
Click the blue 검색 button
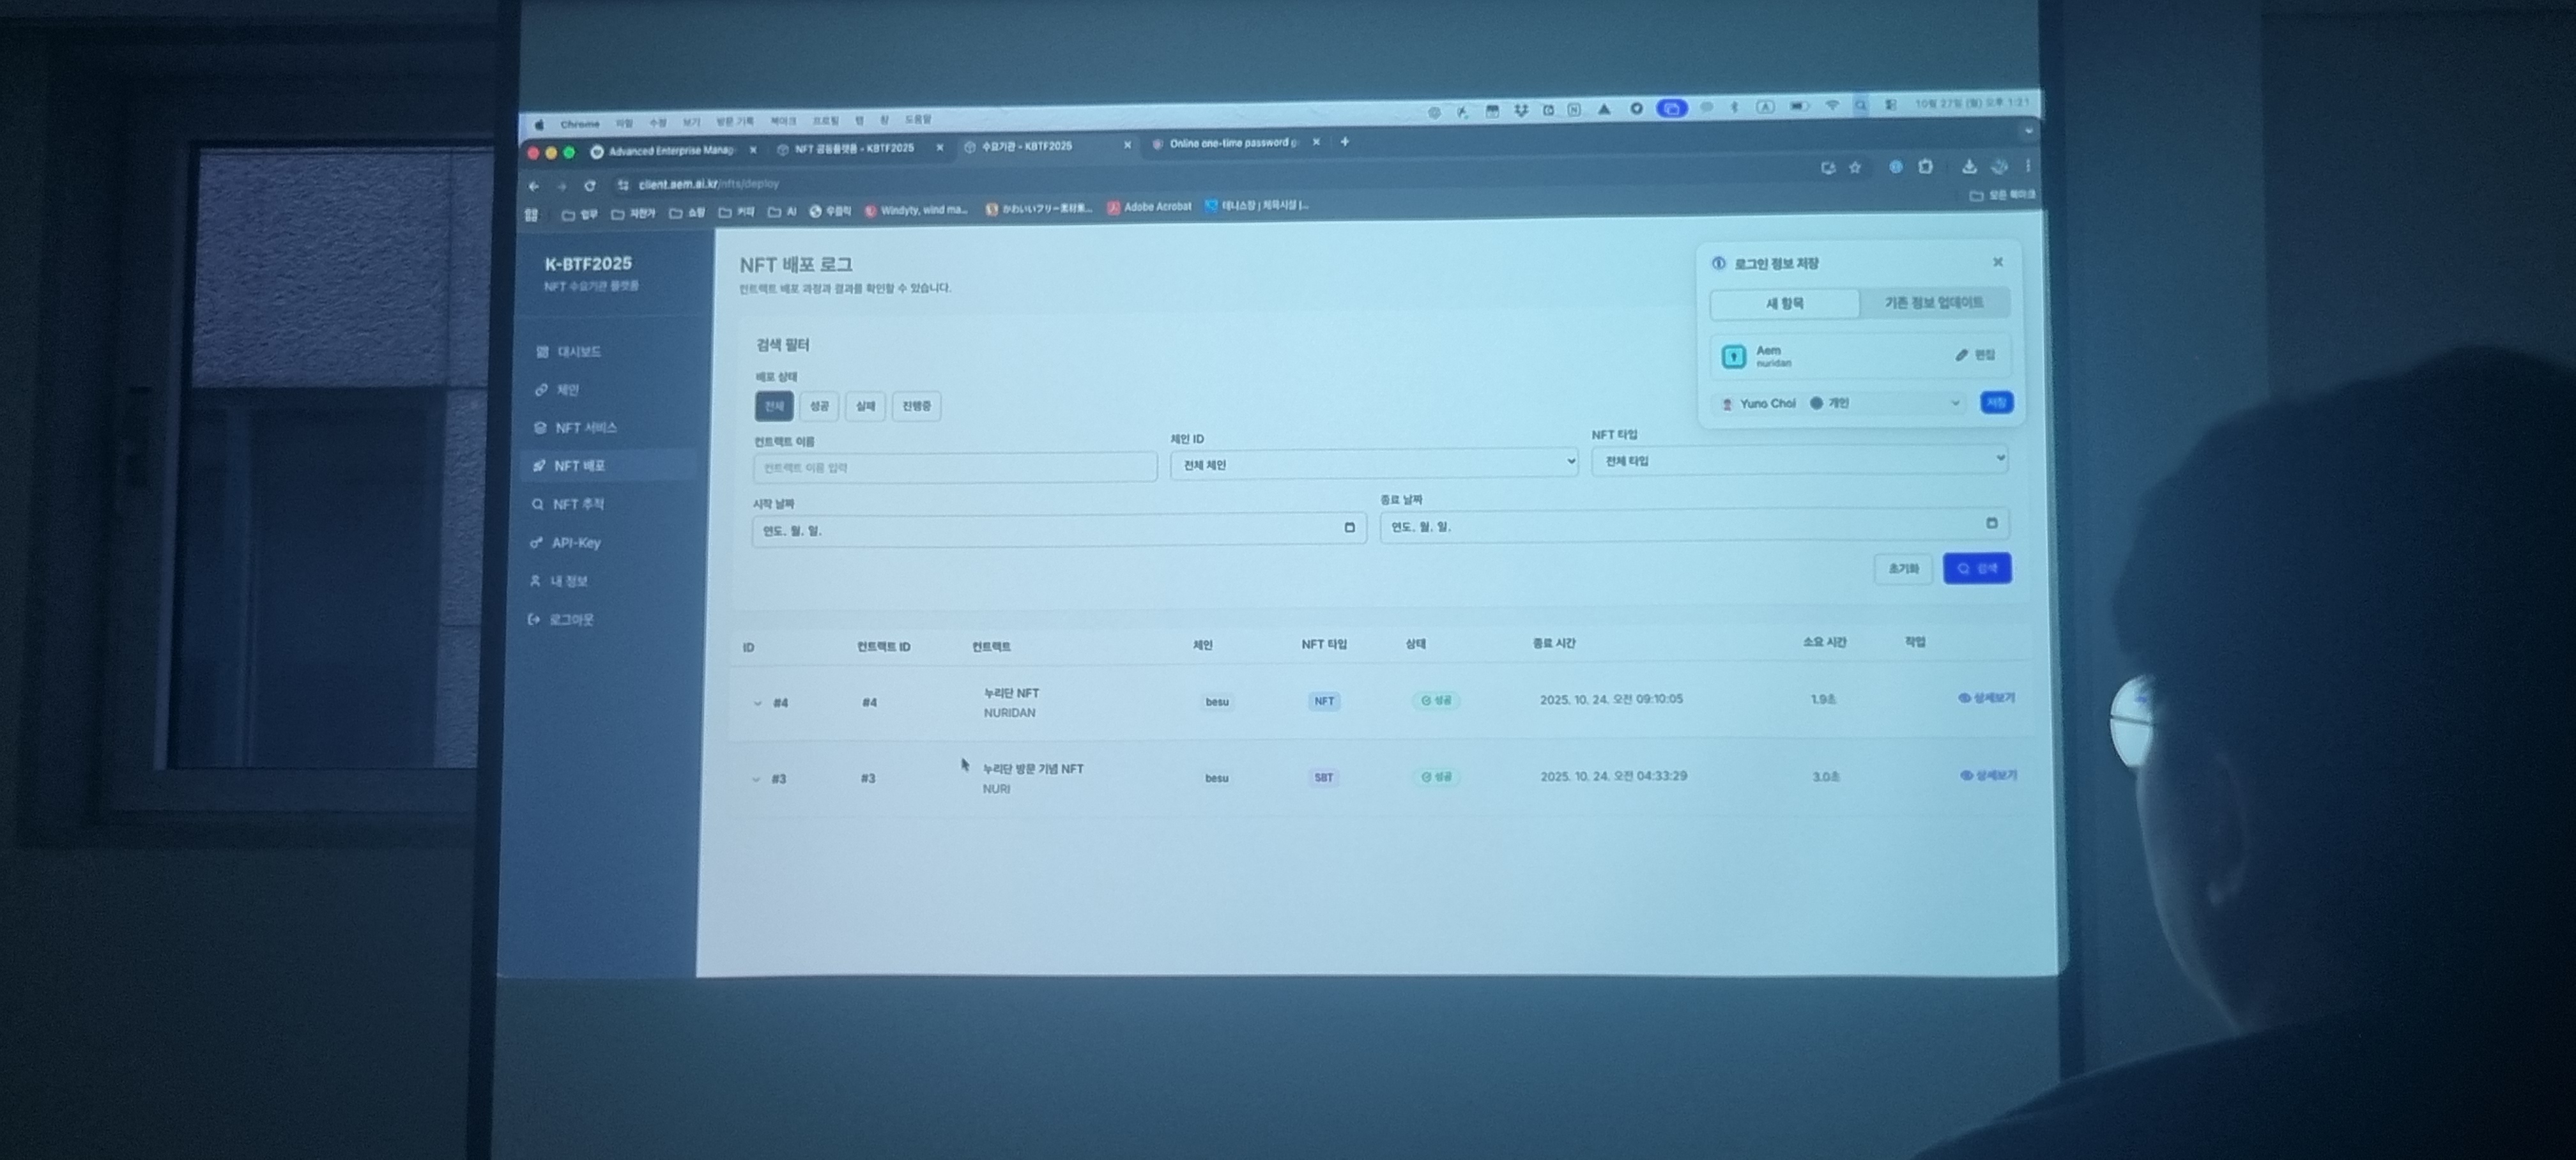coord(1976,568)
